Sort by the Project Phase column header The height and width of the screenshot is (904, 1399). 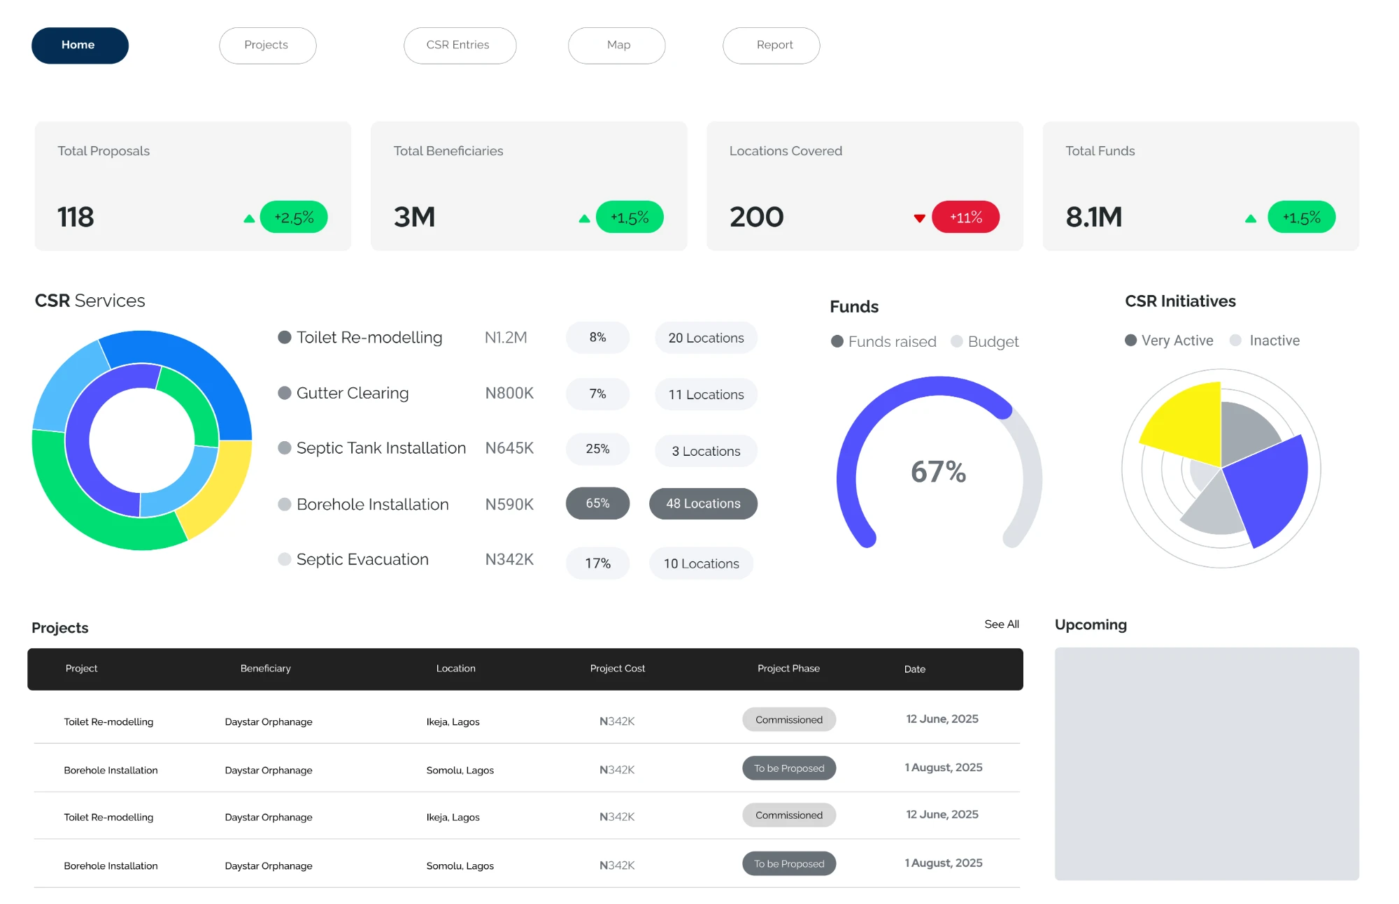pyautogui.click(x=789, y=668)
